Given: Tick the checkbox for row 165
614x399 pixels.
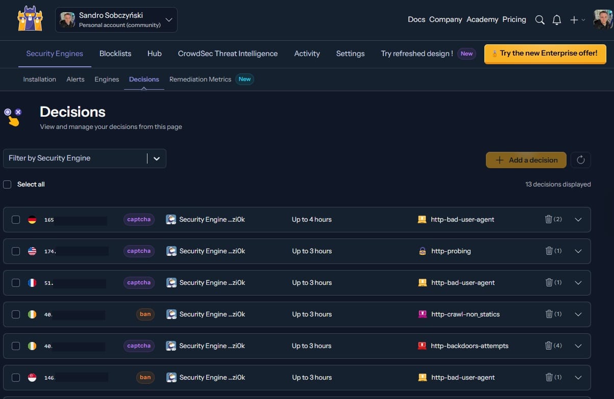Looking at the screenshot, I should (x=16, y=220).
